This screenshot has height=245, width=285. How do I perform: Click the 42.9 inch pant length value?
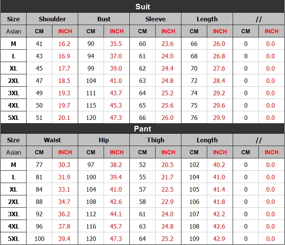(219, 239)
